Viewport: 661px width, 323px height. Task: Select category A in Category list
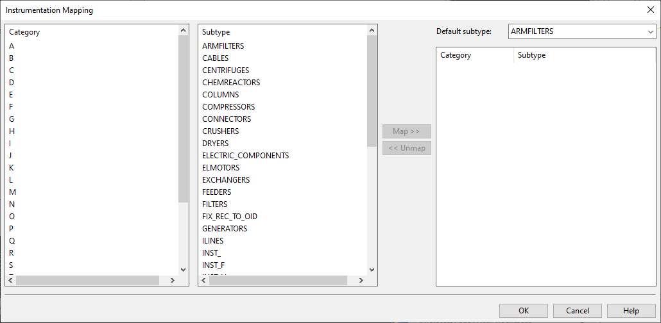point(12,46)
